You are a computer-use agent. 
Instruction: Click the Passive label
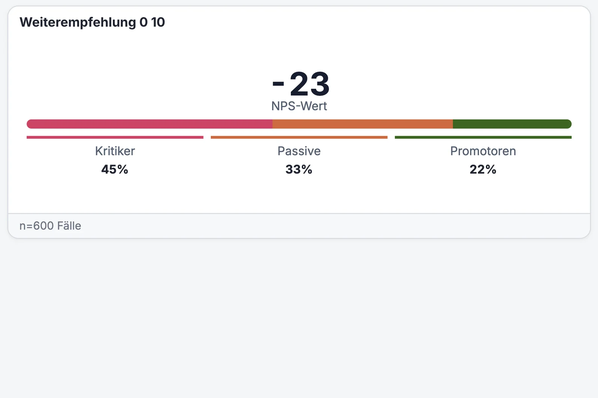point(299,151)
